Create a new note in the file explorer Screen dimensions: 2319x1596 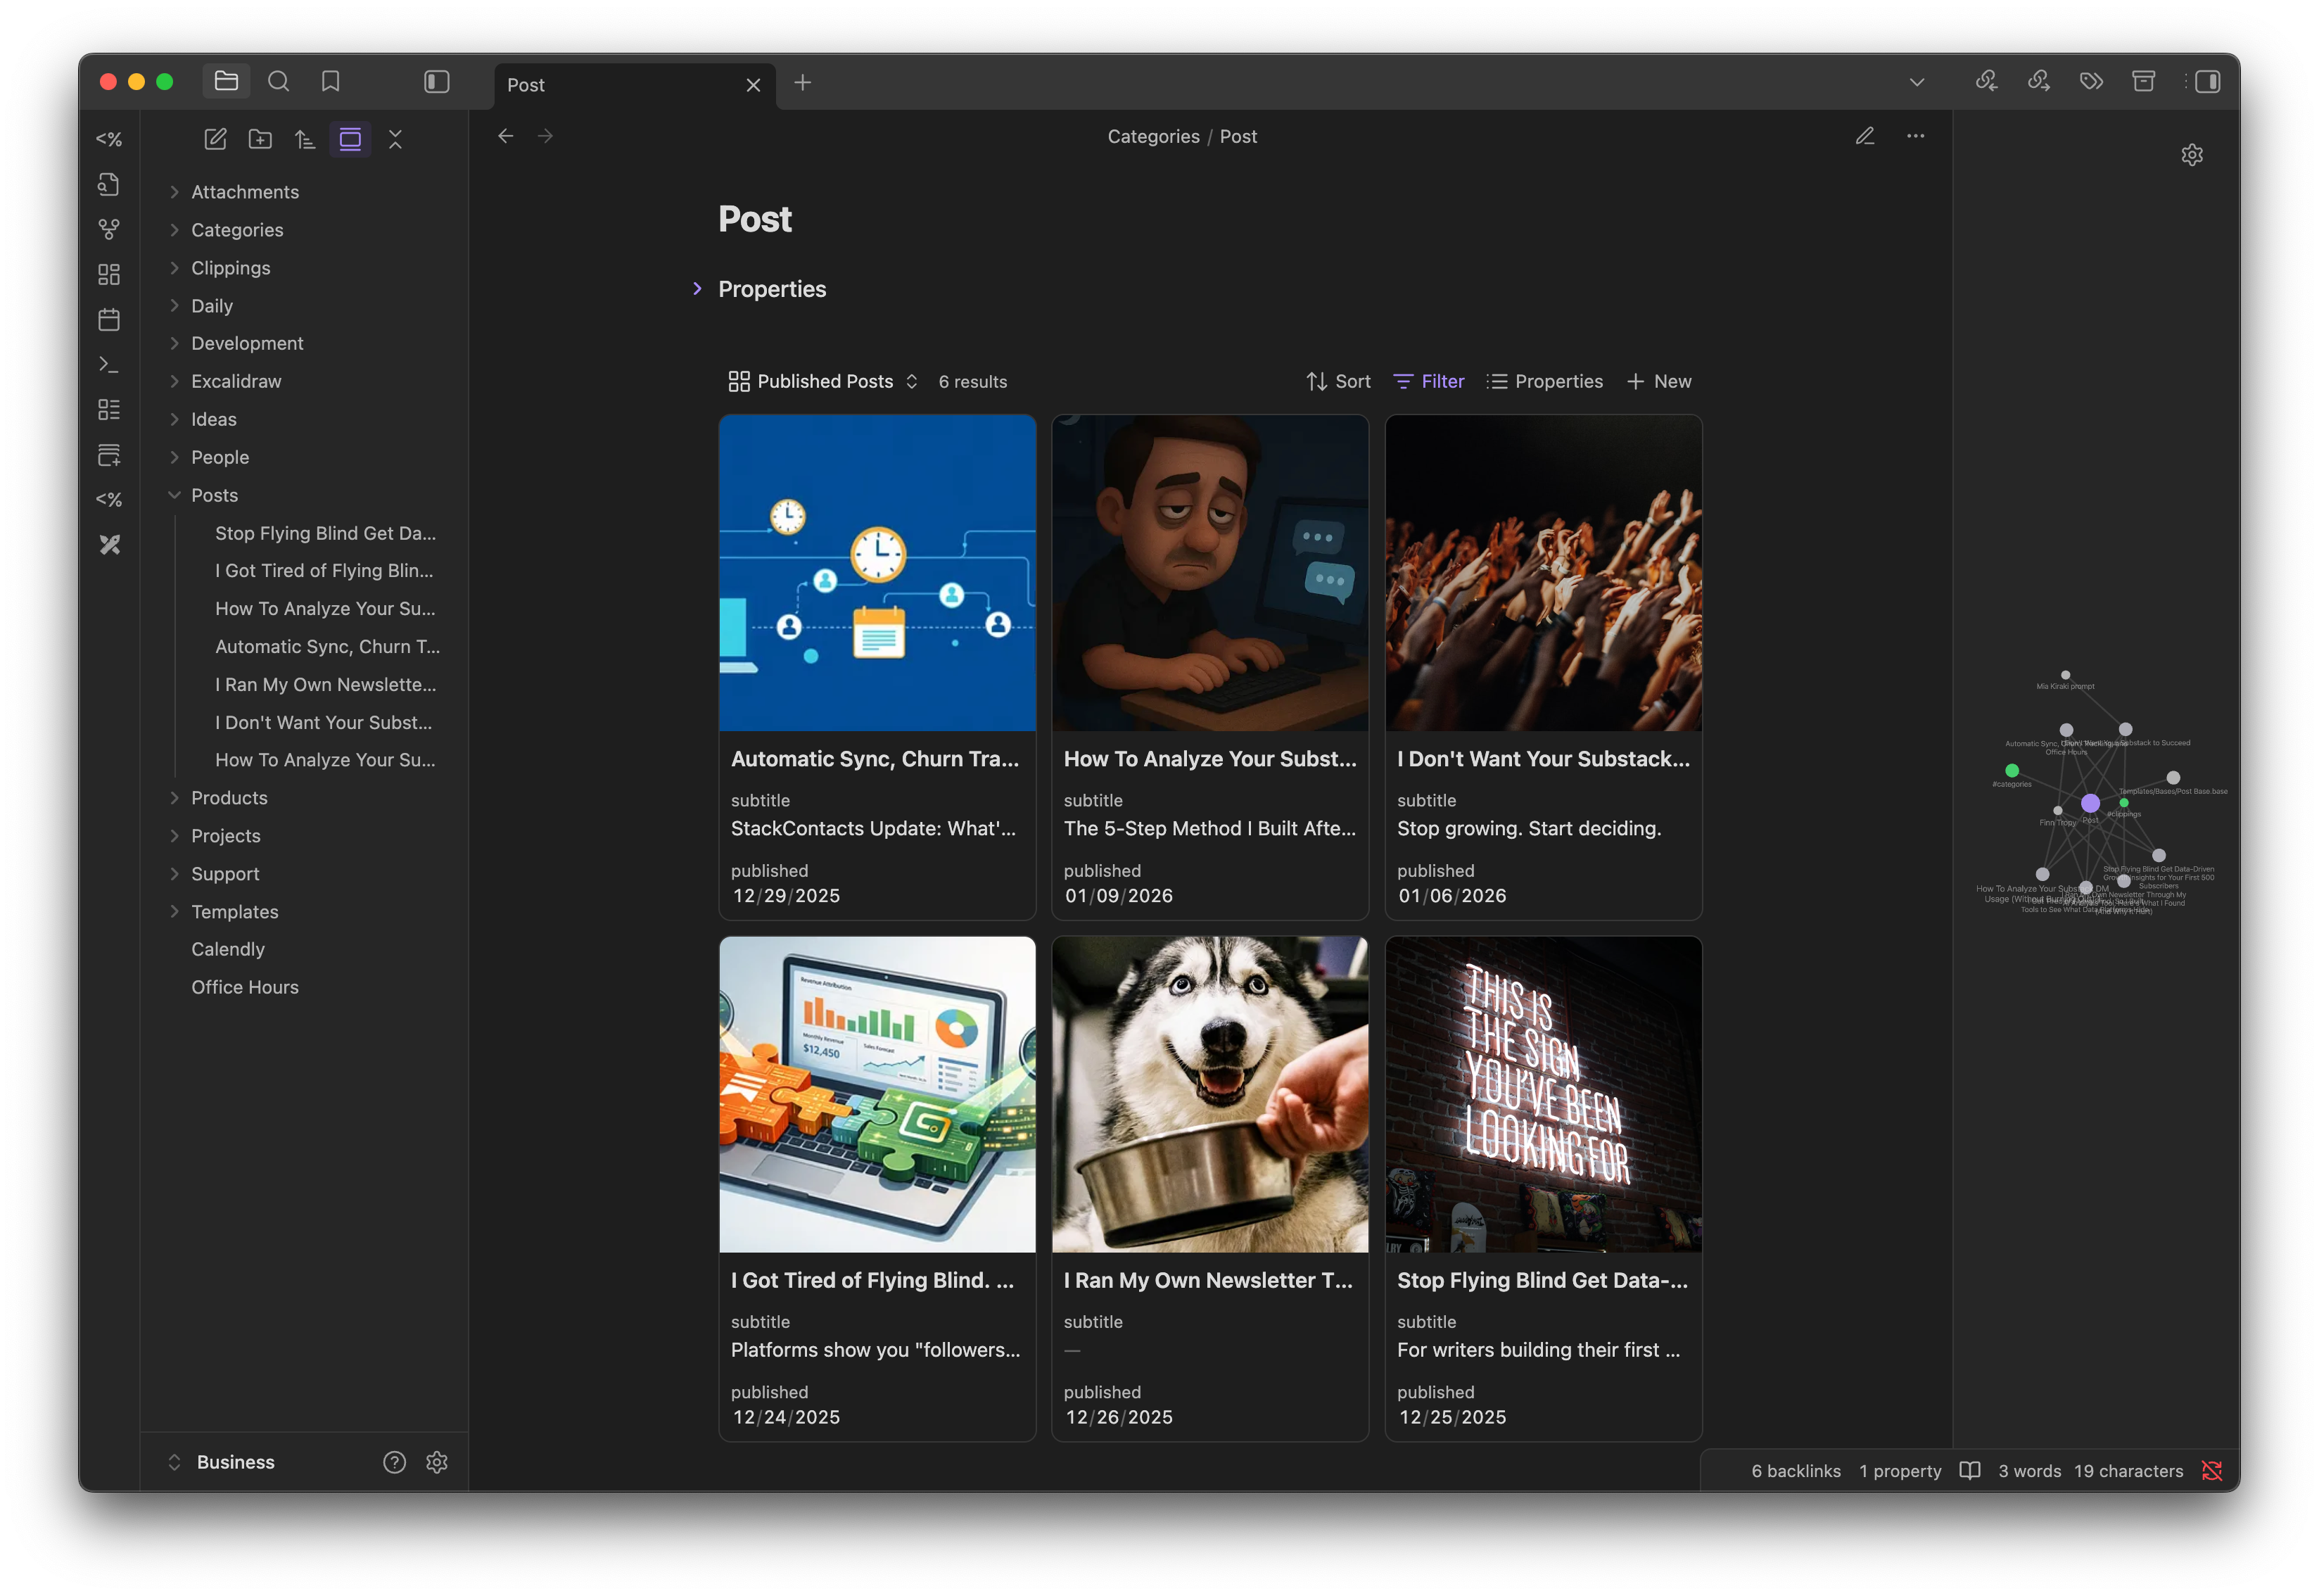[215, 139]
